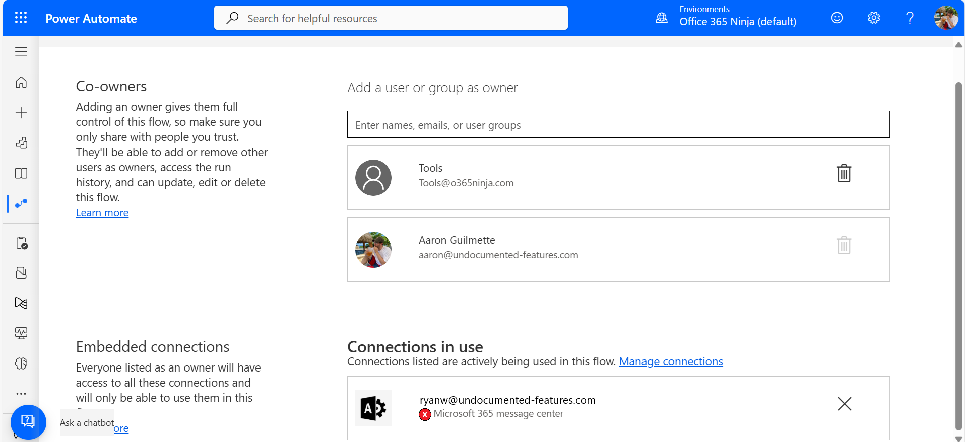Open the Learn book icon
Viewport: 965px width, 442px height.
(x=21, y=174)
